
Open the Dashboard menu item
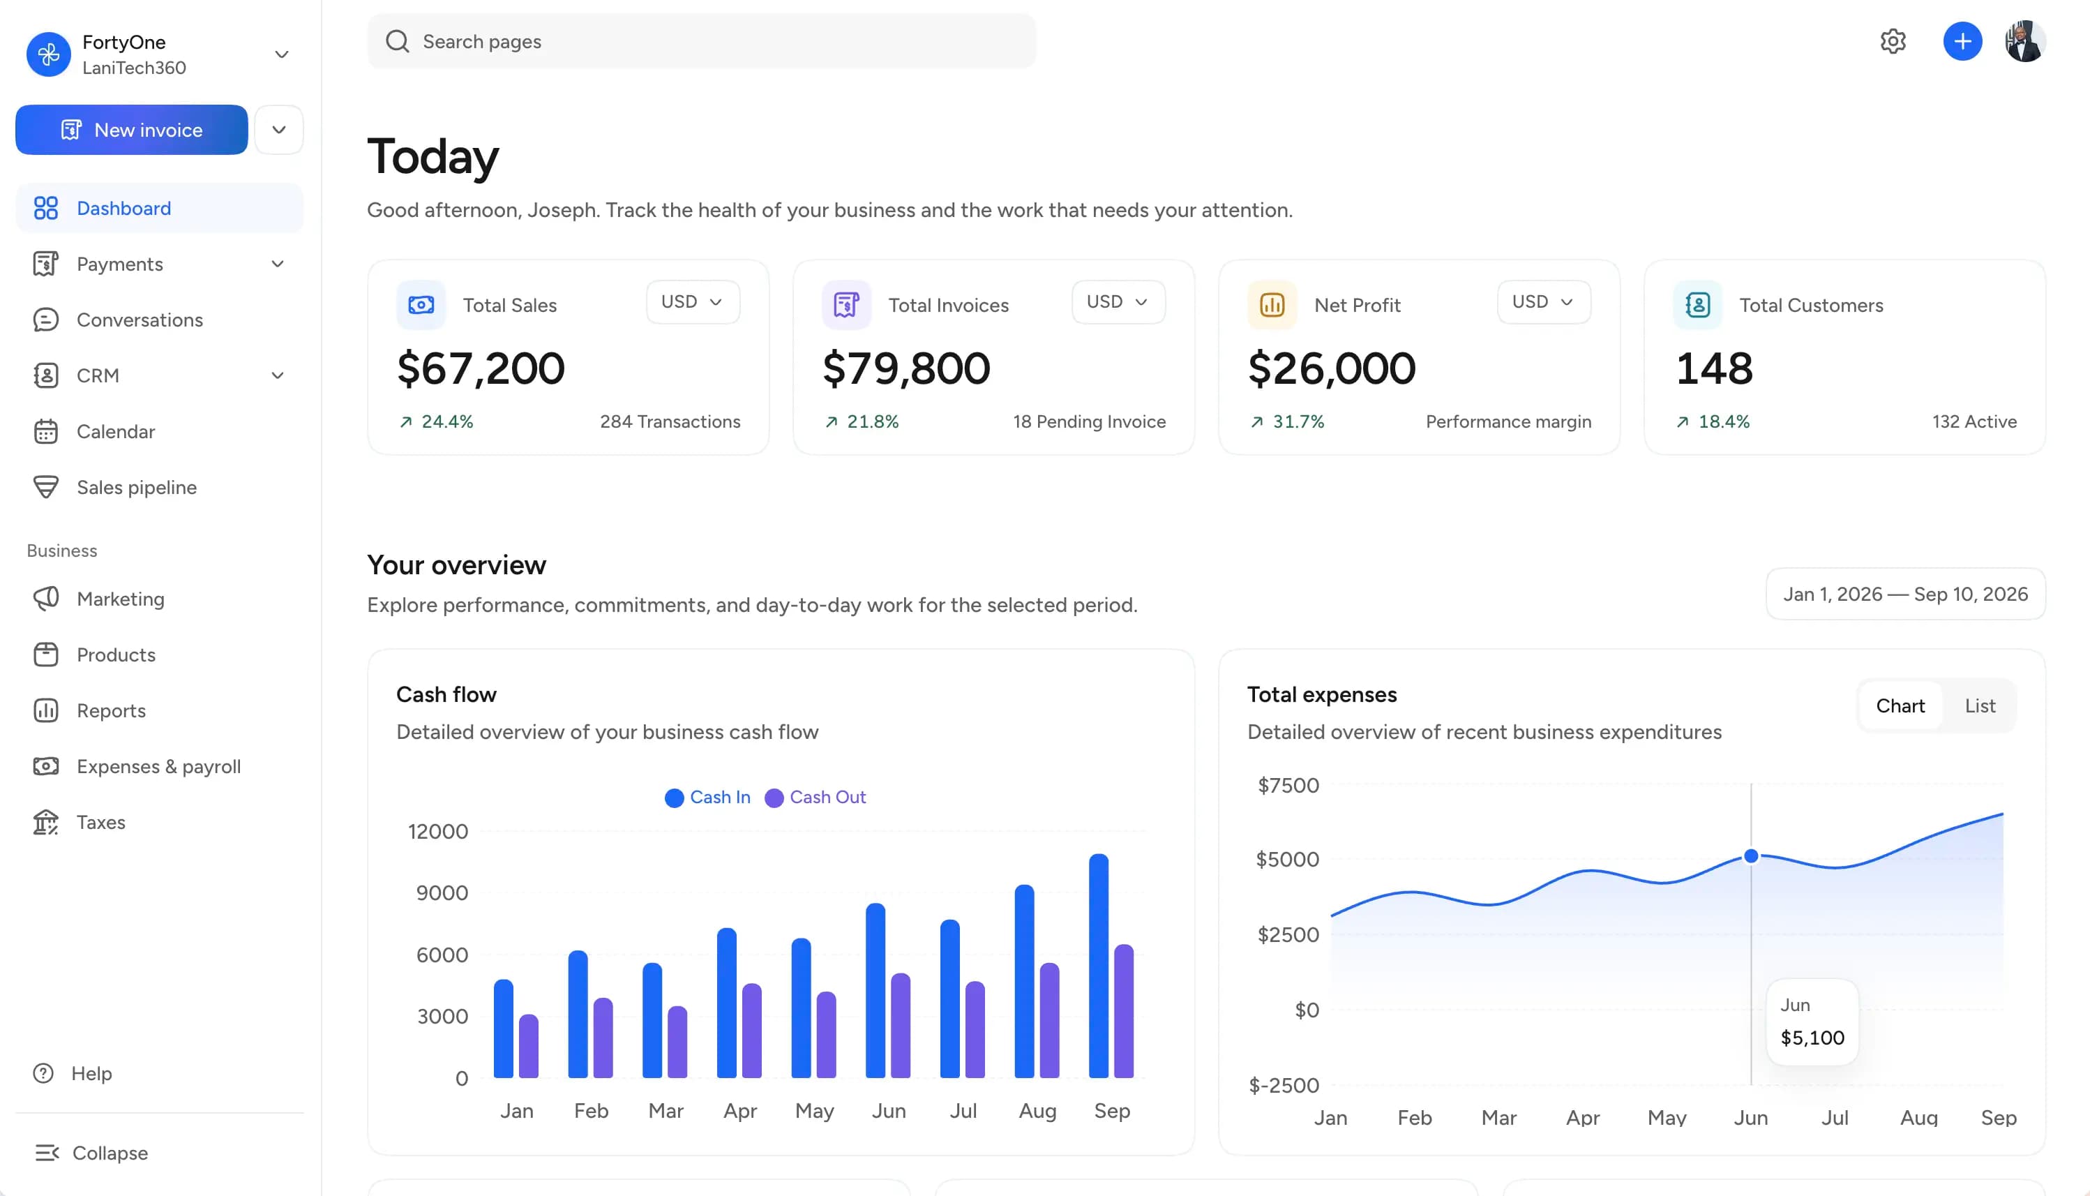(x=159, y=208)
